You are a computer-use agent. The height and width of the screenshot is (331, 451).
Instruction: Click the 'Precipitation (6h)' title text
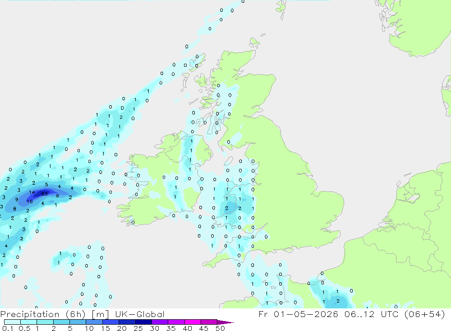43,314
